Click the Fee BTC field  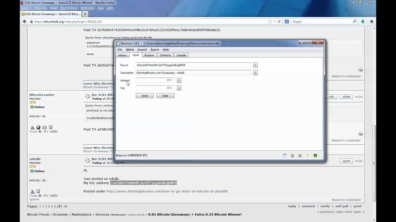tap(155, 88)
